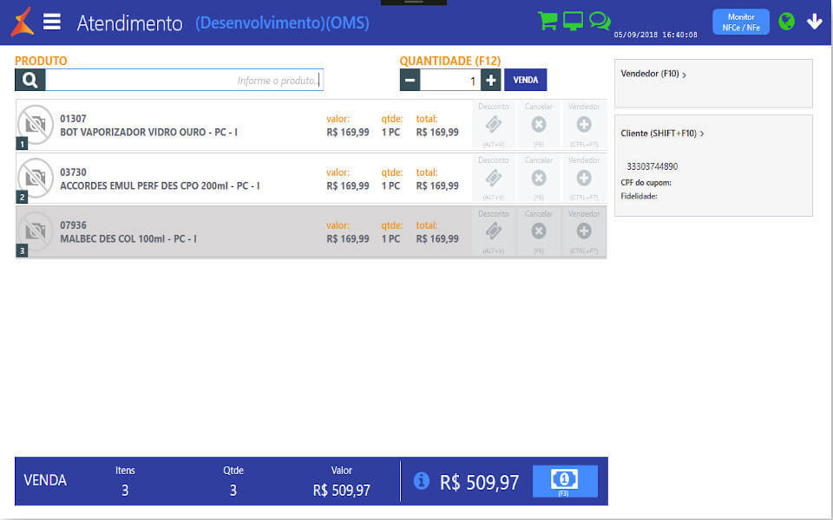833x520 pixels.
Task: Apply Desconto to ACCORDES EMUL item
Action: (x=494, y=179)
